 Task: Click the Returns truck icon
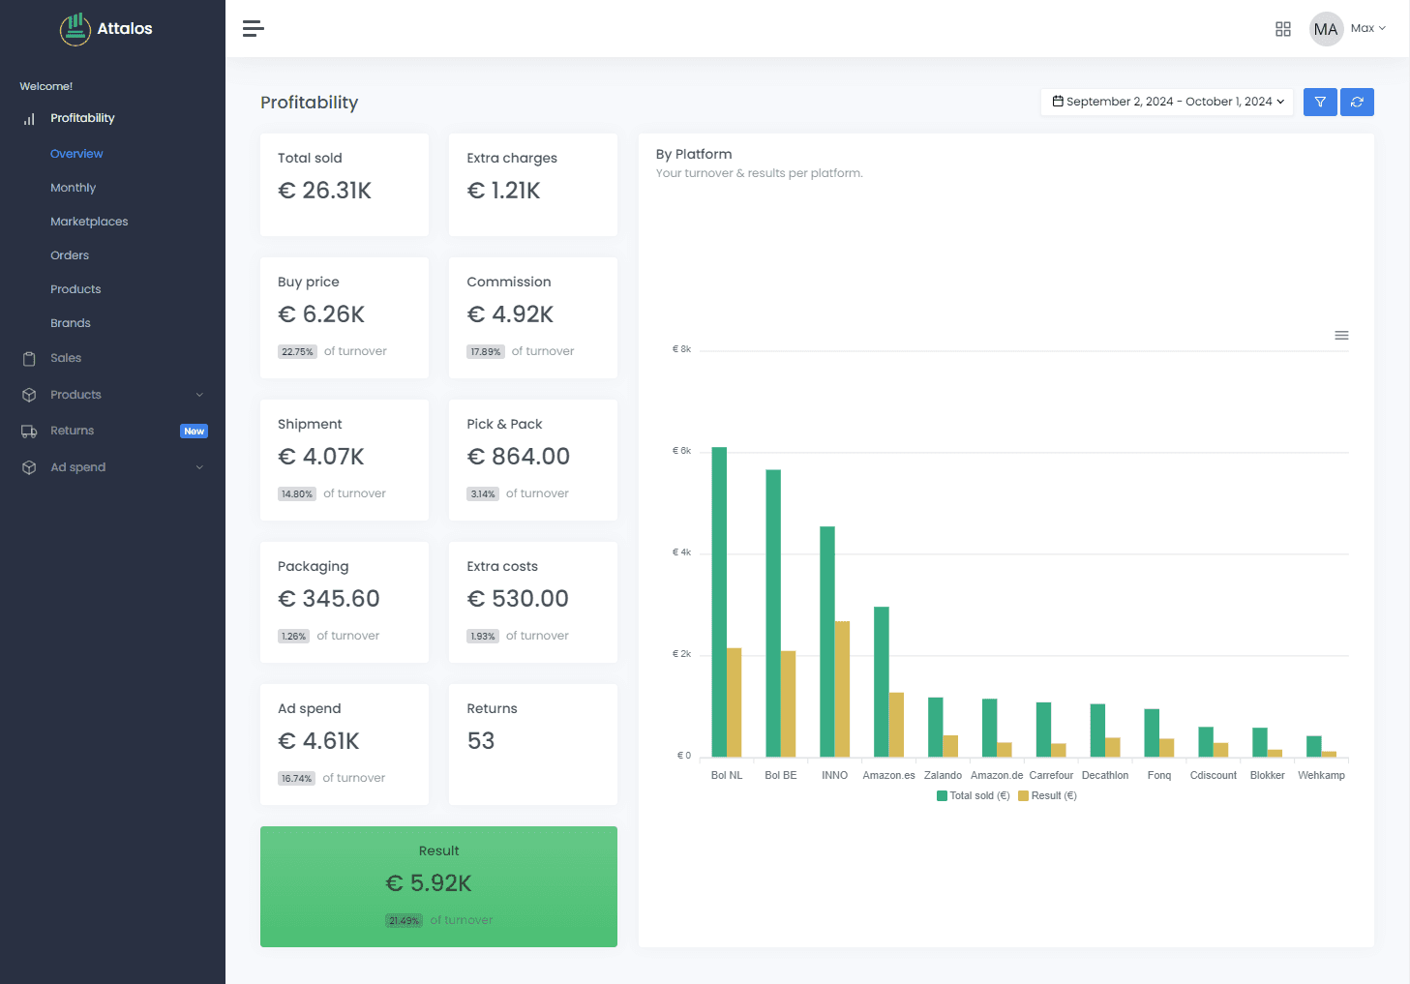click(x=29, y=432)
